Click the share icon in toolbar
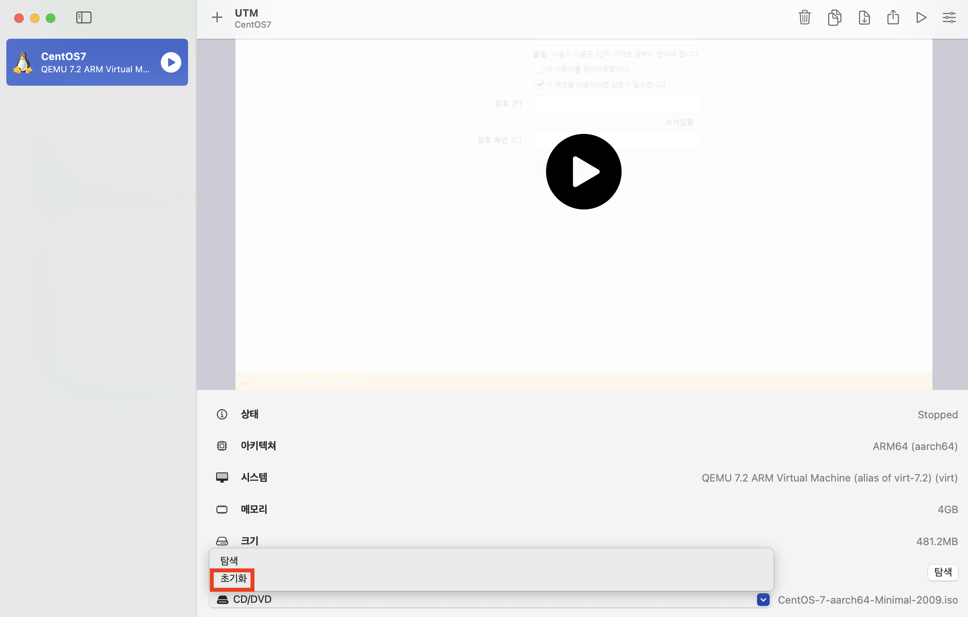The height and width of the screenshot is (617, 968). click(893, 18)
